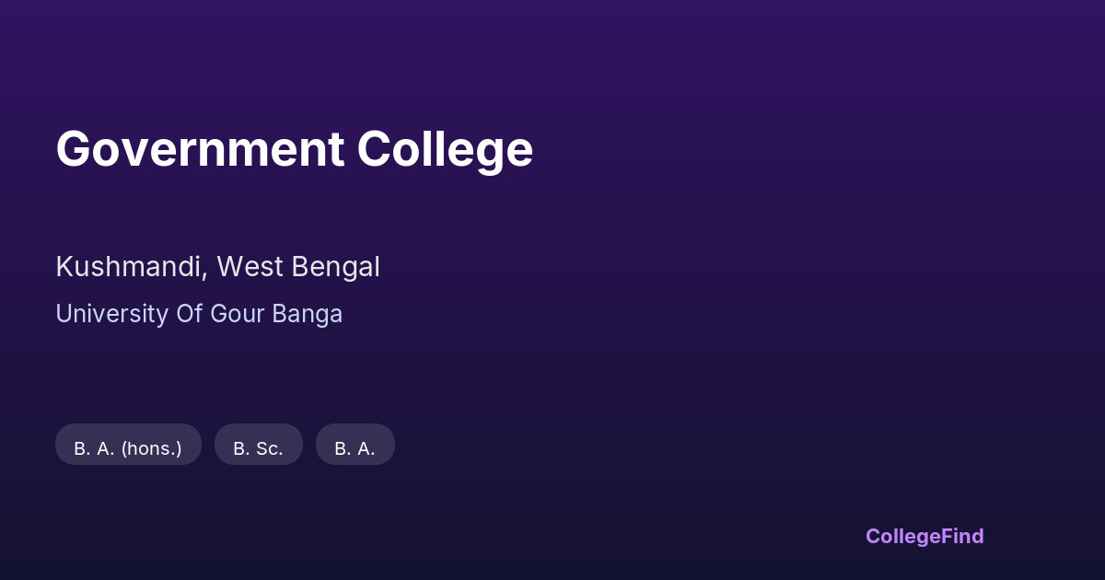
Task: Click University Of Gour Banga link
Action: pyautogui.click(x=199, y=314)
